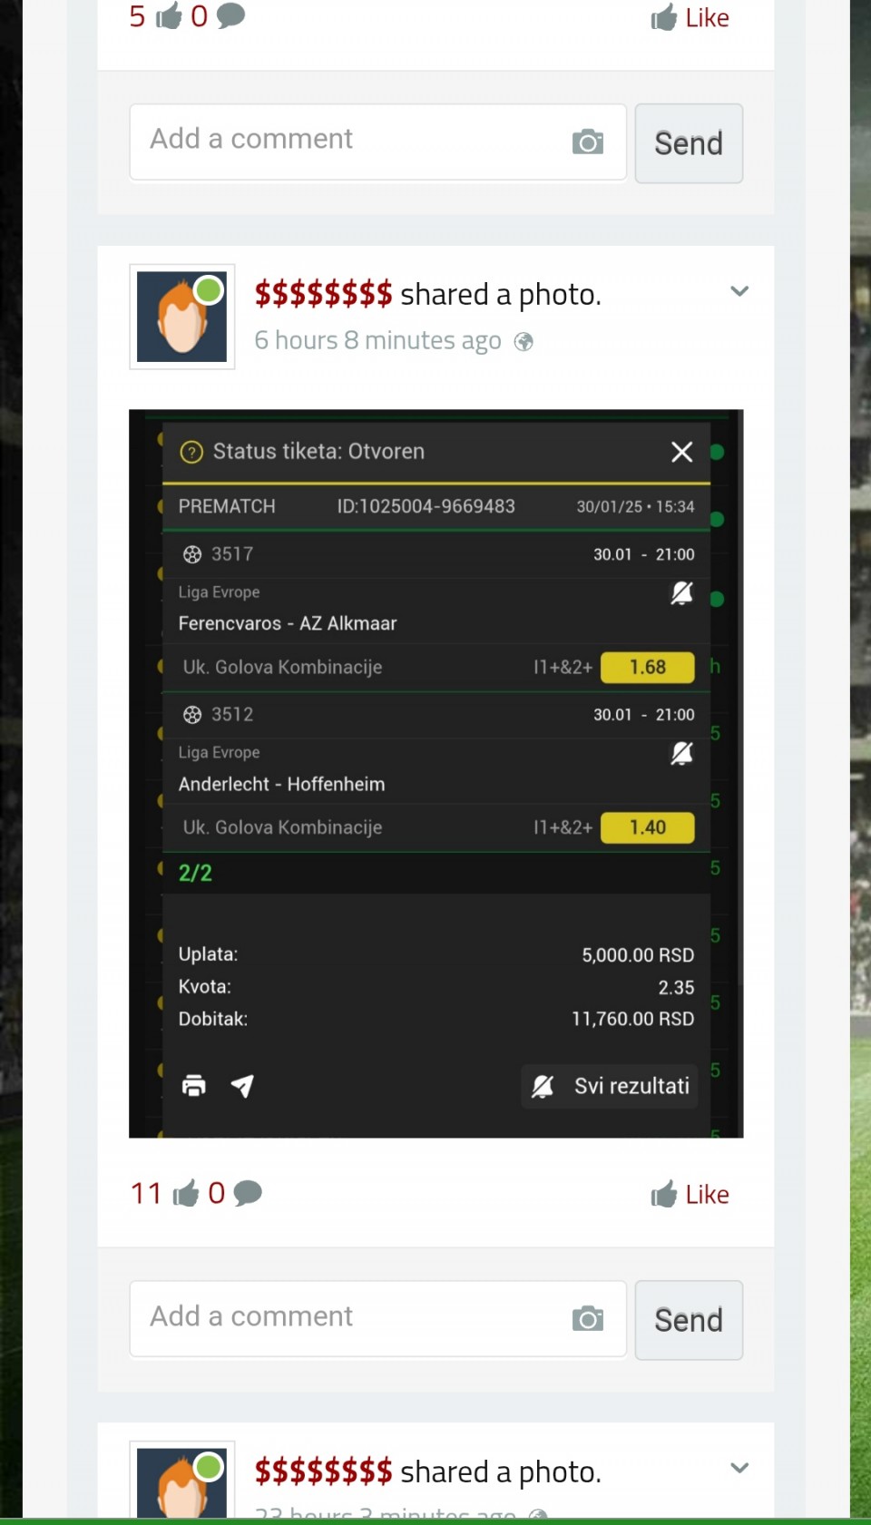Open the $$$$$$$$ user avatar on the ticket post
The image size is (871, 1525).
pyautogui.click(x=182, y=317)
